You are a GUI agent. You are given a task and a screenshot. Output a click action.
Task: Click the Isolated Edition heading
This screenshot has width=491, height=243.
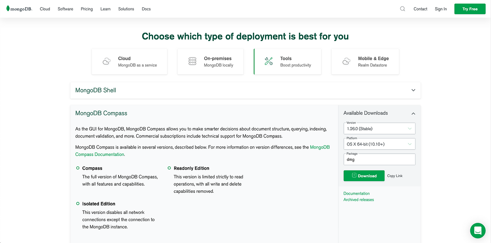pos(99,204)
